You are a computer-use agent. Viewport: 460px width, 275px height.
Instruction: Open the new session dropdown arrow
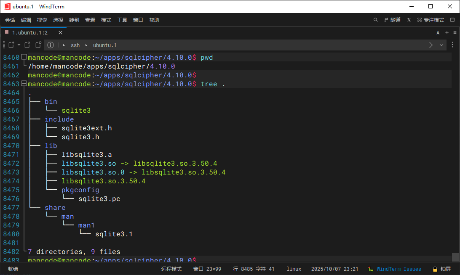point(19,45)
